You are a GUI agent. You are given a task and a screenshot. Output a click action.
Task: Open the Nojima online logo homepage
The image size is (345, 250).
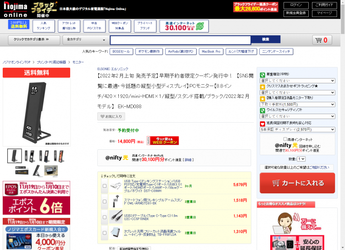[16, 10]
